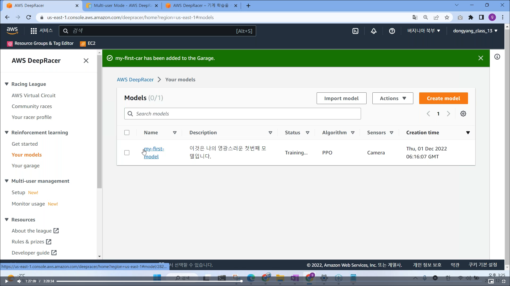Open Your garage in sidebar
The width and height of the screenshot is (510, 286).
tap(25, 166)
